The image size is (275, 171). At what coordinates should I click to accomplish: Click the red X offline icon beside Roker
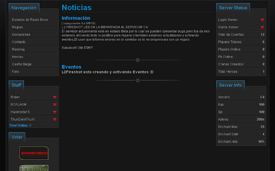coord(55,98)
